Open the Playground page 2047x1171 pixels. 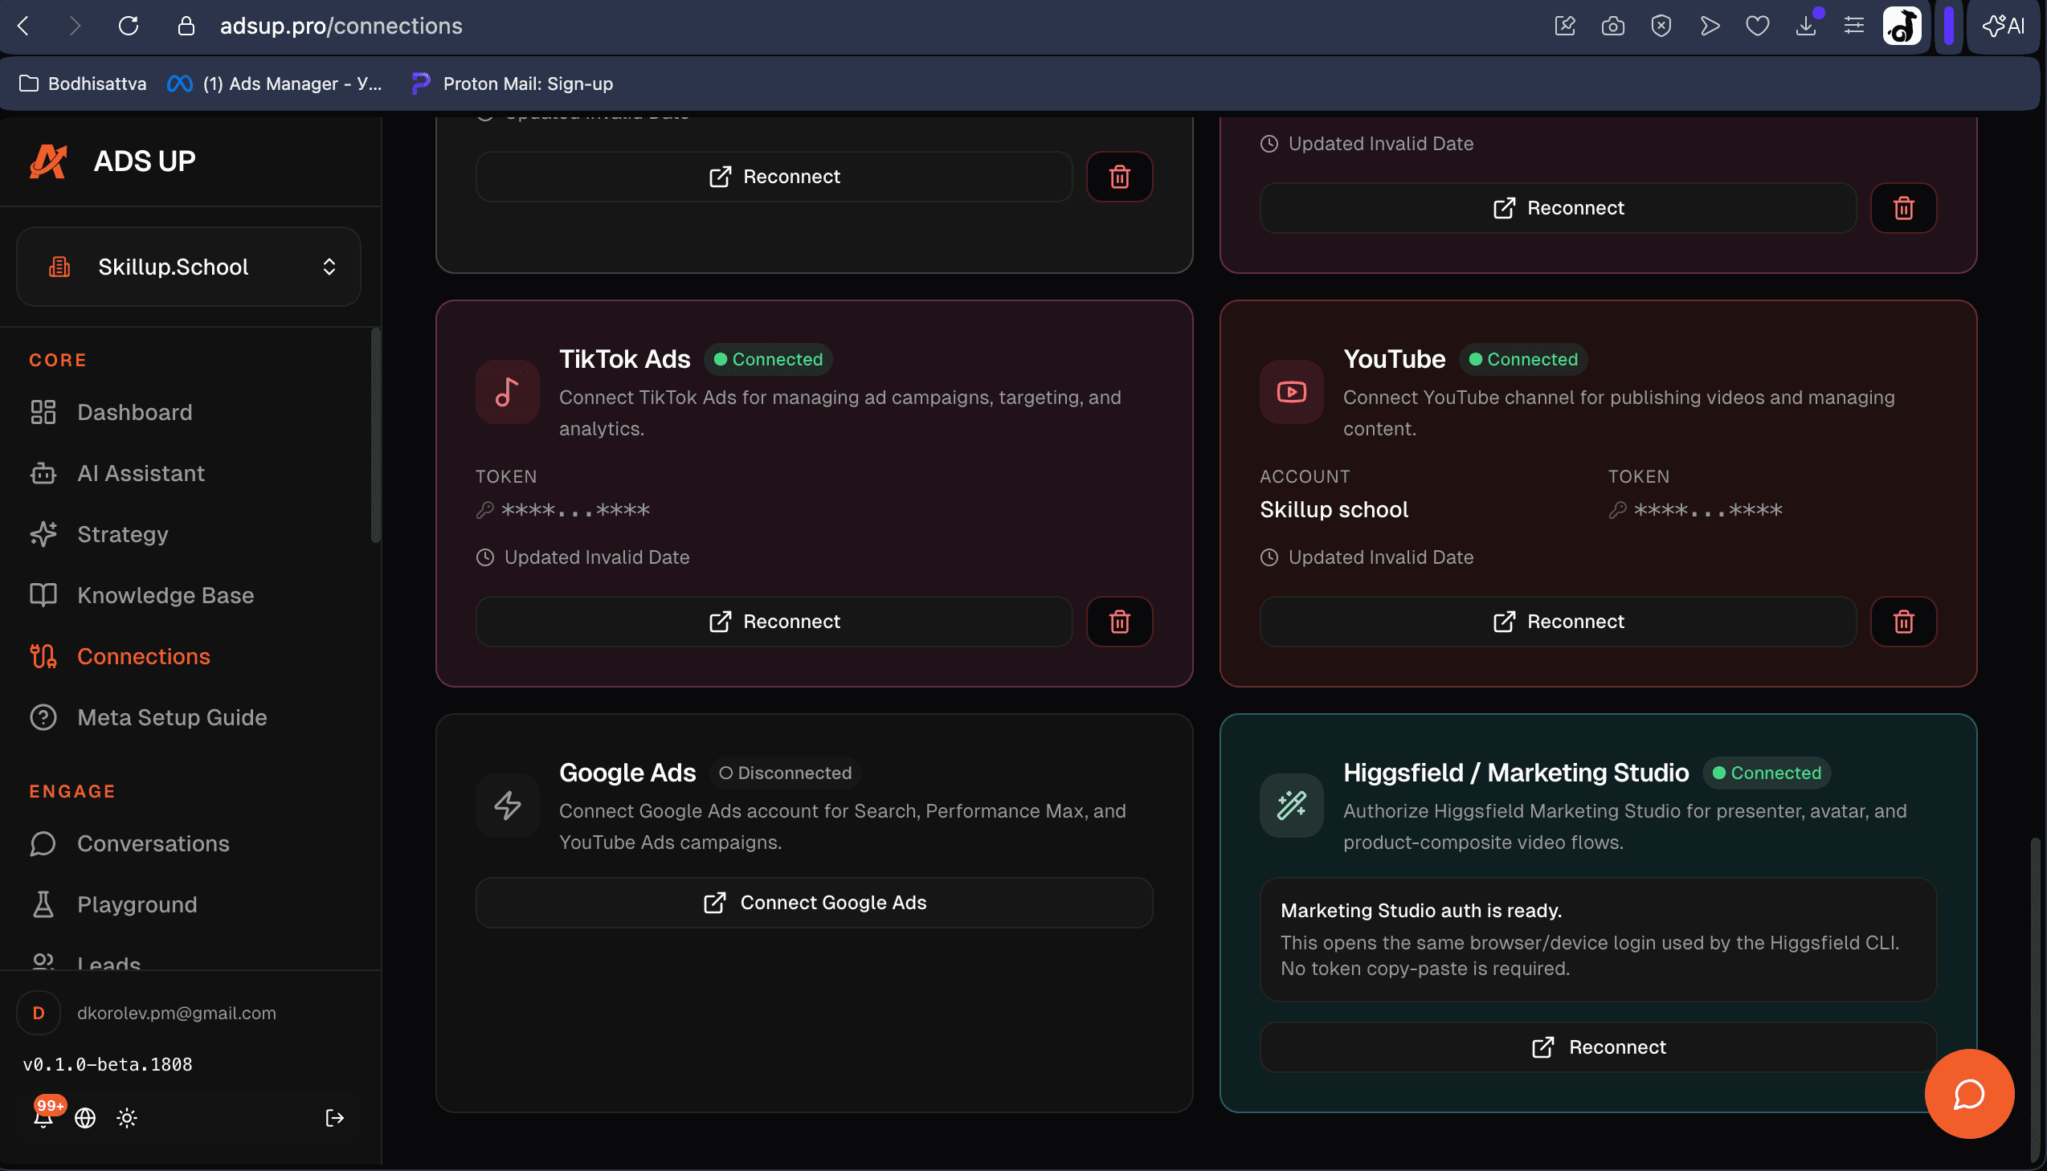113,904
